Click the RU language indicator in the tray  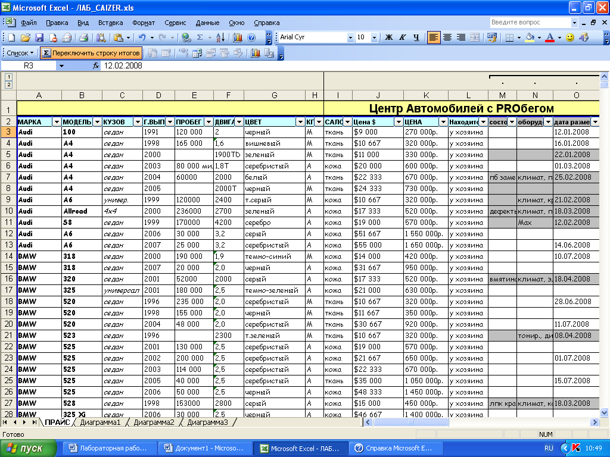549,448
